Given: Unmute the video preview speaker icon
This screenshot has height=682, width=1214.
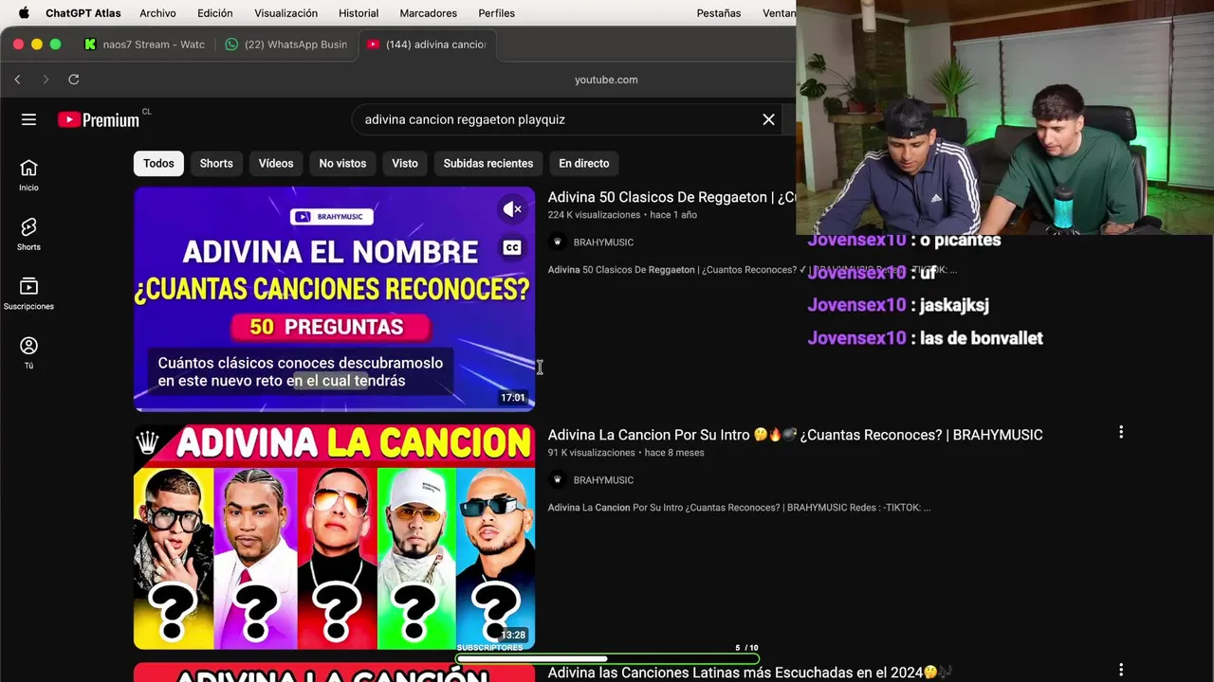Looking at the screenshot, I should point(512,209).
